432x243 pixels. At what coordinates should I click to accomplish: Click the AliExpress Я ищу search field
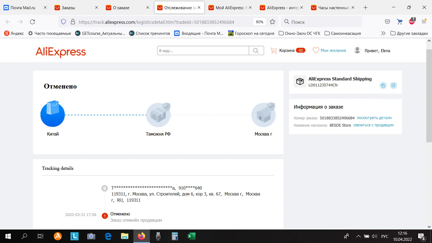click(x=203, y=51)
